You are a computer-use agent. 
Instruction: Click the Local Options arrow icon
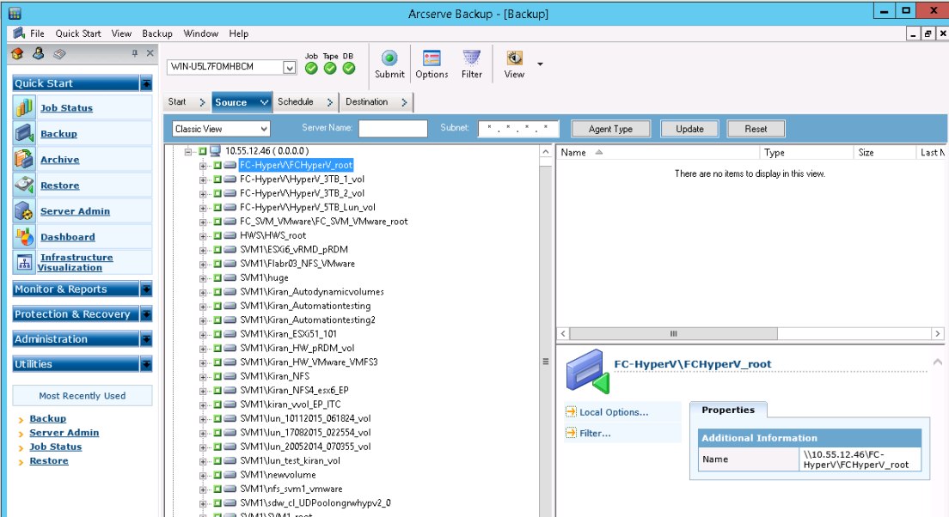[x=571, y=411]
